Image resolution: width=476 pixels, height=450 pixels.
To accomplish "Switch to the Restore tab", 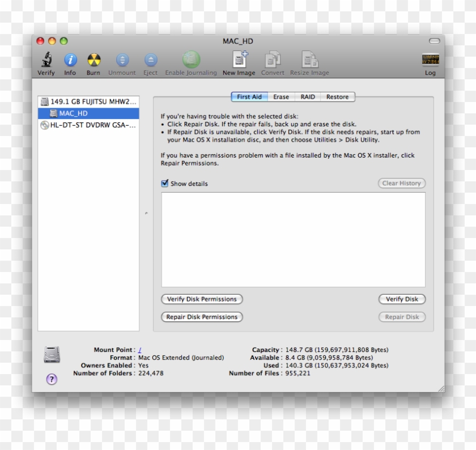I will tap(337, 97).
